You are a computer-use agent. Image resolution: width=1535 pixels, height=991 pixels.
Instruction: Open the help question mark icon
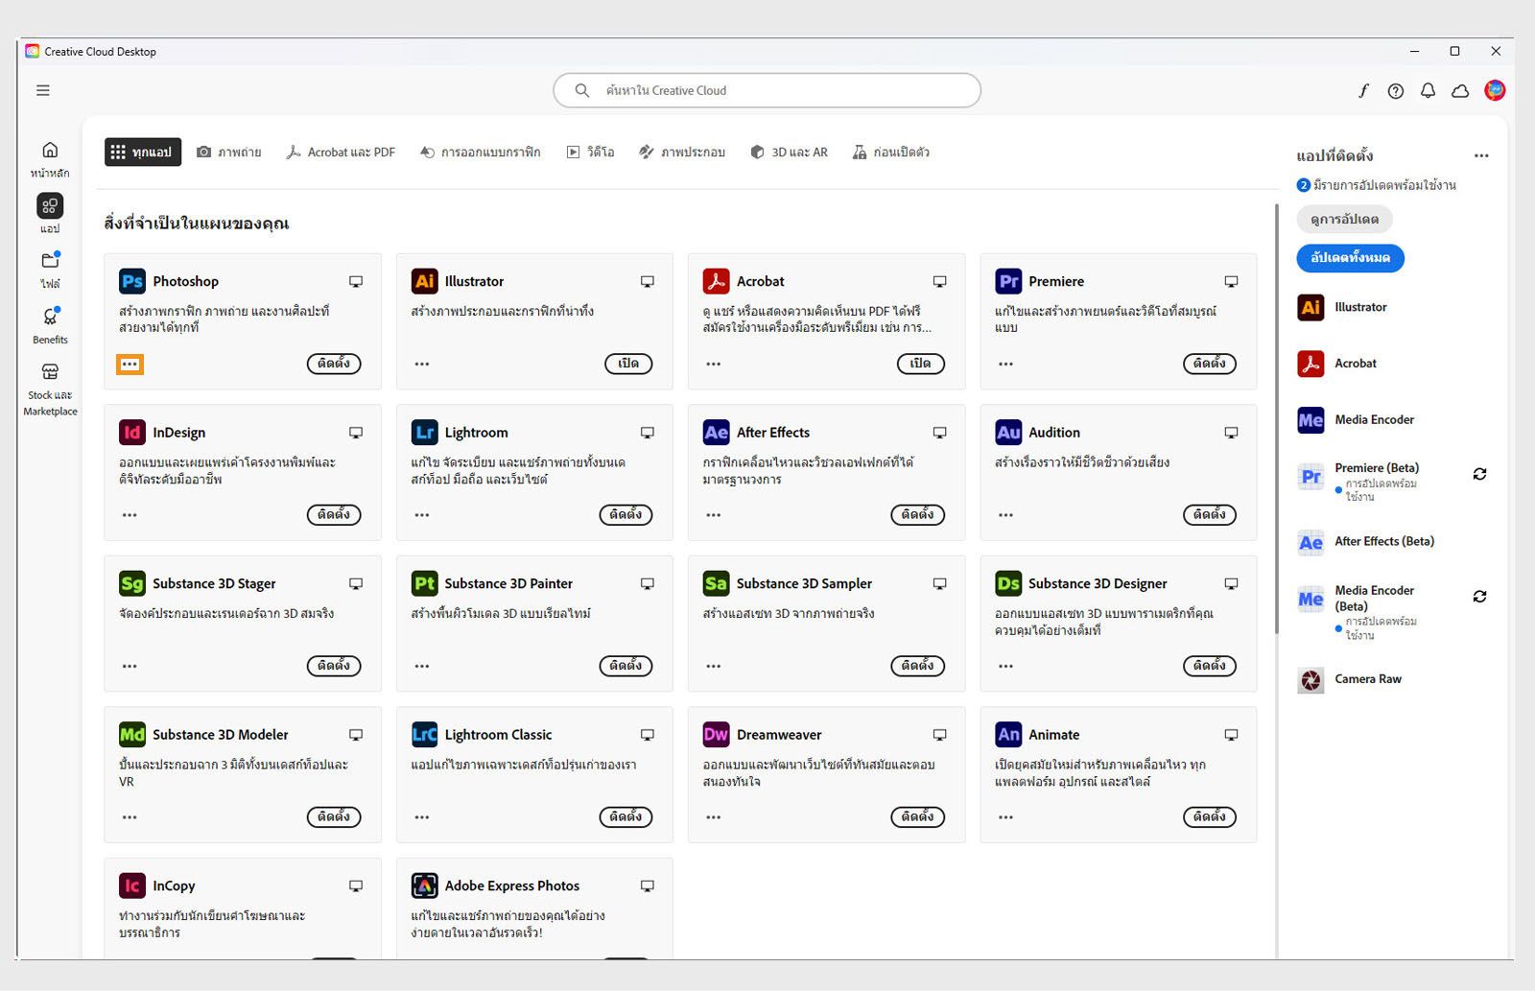(x=1396, y=90)
